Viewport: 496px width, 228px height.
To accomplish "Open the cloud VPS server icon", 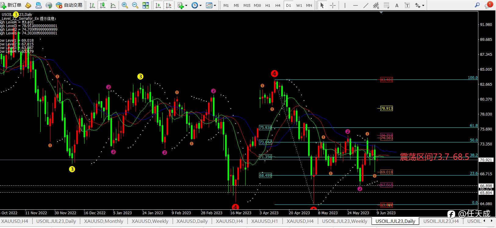I will tap(38, 5).
